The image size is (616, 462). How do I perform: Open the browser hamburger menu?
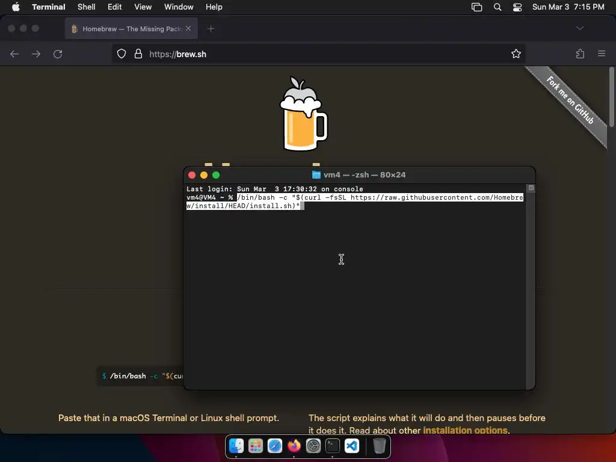pos(602,54)
